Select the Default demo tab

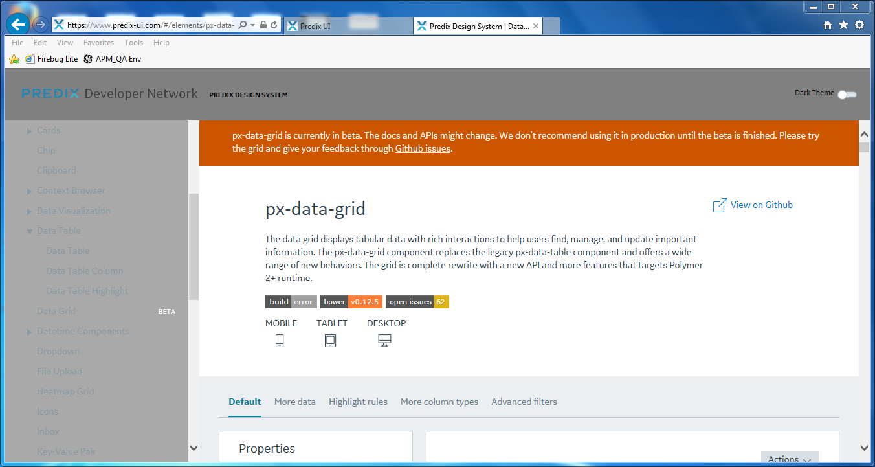coord(245,402)
